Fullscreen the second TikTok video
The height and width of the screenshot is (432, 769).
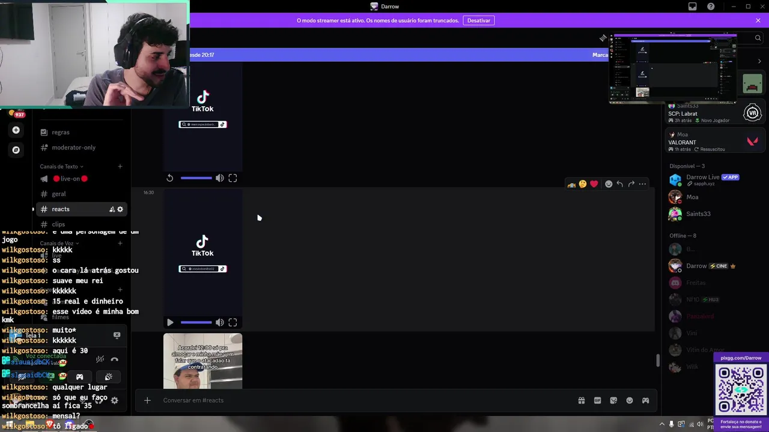[x=233, y=323]
